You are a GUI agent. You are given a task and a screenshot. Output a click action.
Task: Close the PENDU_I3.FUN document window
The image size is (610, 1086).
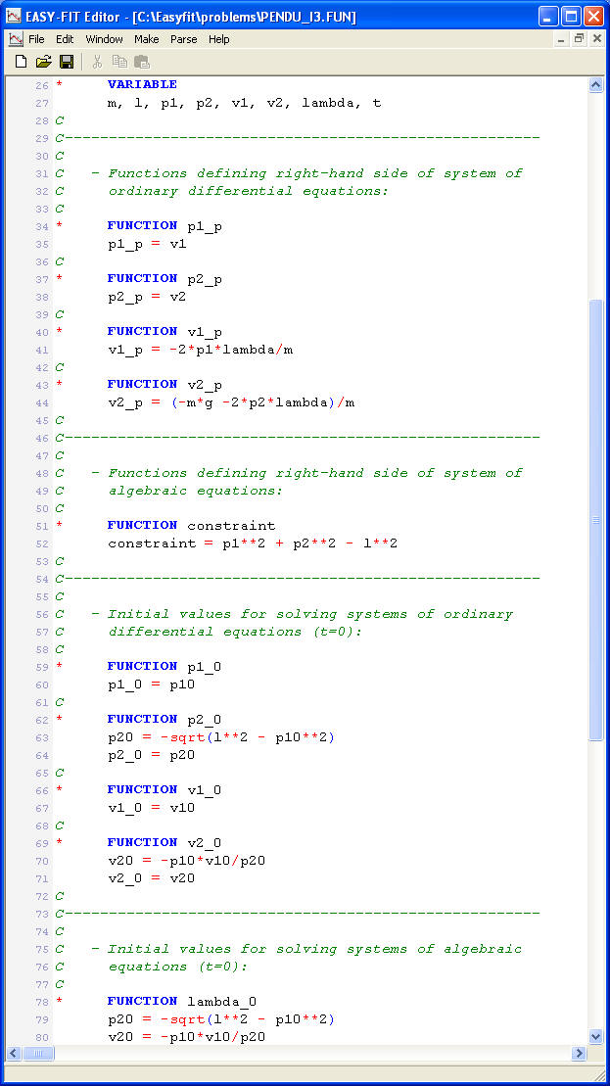point(596,39)
